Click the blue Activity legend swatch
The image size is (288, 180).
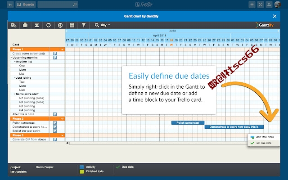(82, 167)
